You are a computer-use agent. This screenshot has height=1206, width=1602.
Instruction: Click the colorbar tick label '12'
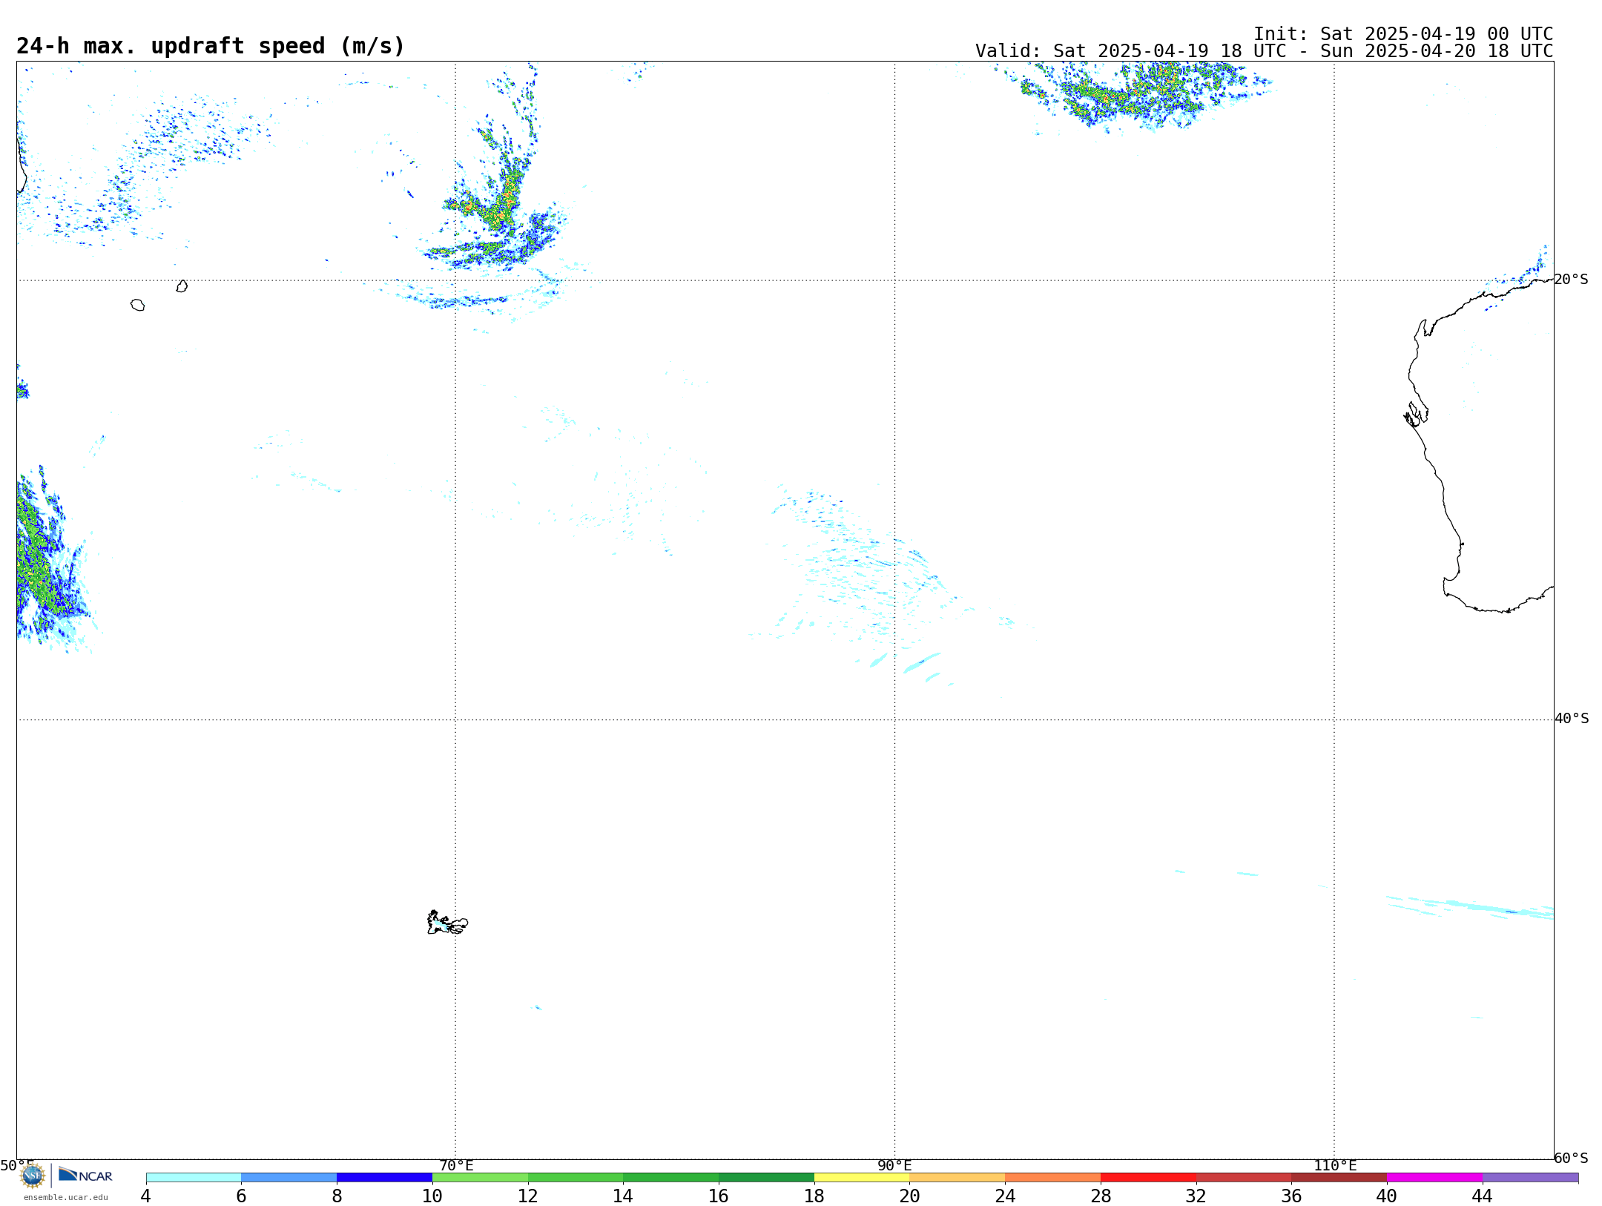[528, 1196]
